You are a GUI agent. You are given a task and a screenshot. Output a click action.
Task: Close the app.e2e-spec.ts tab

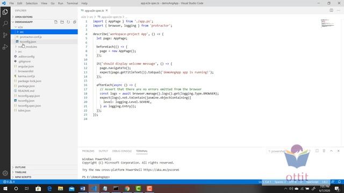[106, 10]
